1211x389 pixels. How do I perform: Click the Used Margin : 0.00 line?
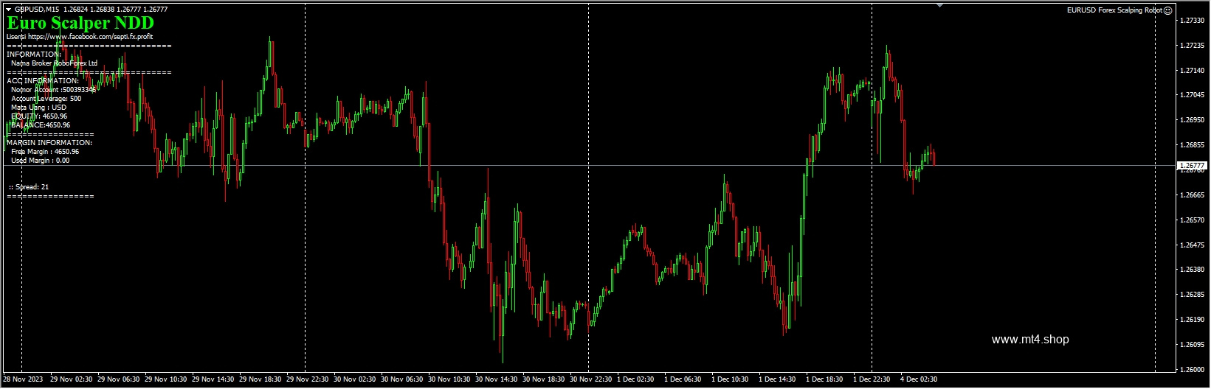tap(41, 161)
